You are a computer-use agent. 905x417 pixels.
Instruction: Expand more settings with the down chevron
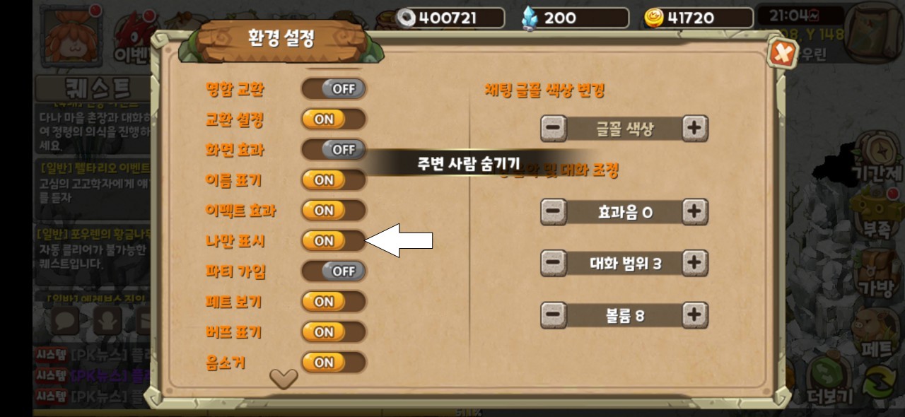tap(284, 379)
